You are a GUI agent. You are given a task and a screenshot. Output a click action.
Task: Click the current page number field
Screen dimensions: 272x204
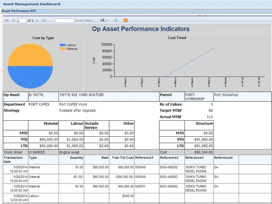tap(22, 21)
